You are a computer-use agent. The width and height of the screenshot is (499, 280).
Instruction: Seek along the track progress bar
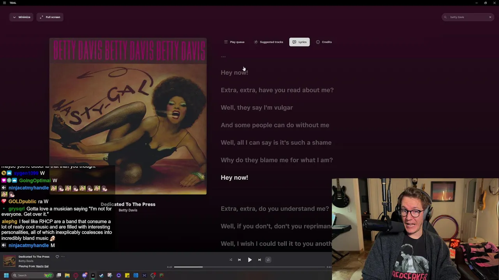249,267
